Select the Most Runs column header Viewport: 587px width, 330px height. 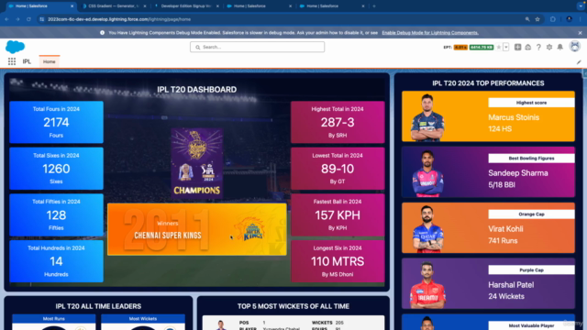point(53,319)
